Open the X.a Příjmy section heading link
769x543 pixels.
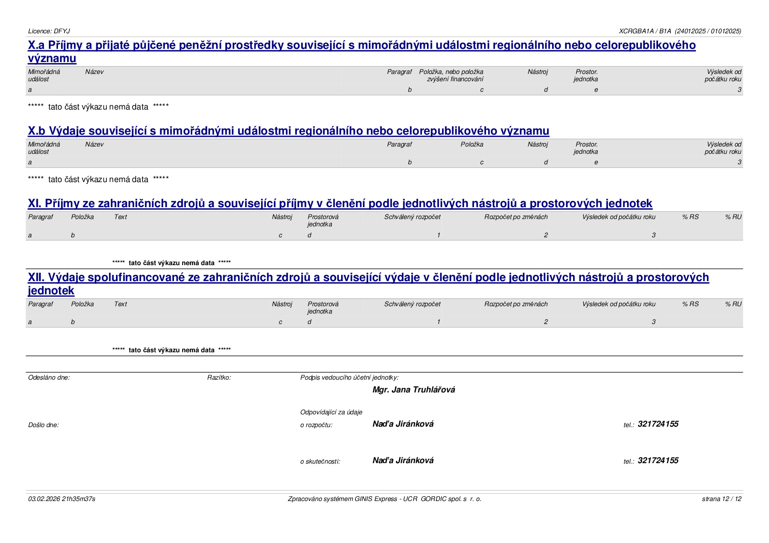(362, 52)
